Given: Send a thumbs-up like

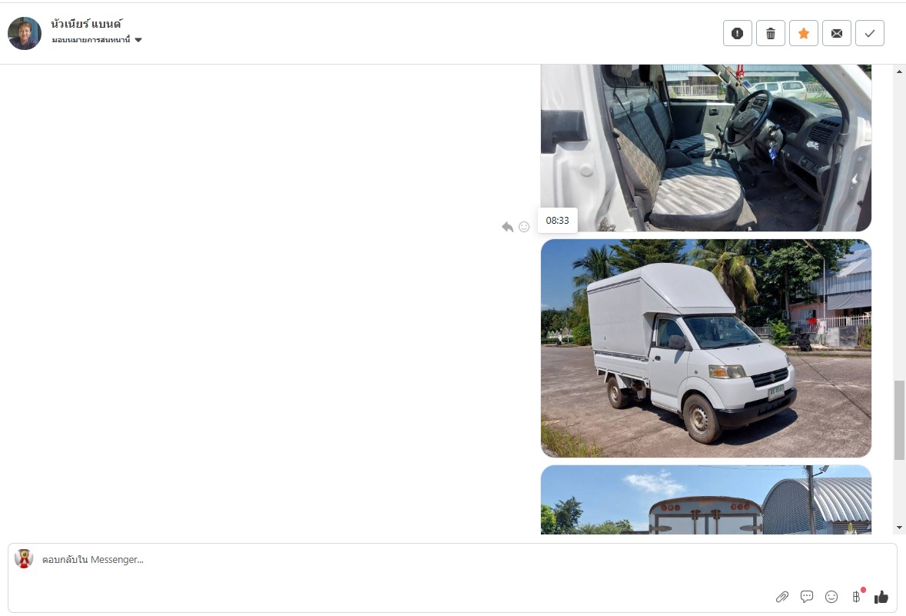Looking at the screenshot, I should (x=881, y=597).
